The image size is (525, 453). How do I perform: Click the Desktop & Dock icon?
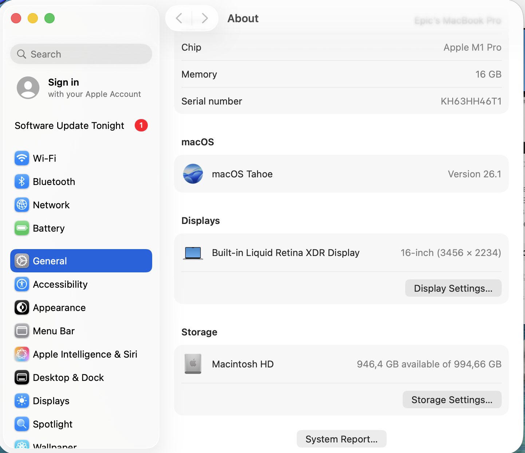click(x=22, y=378)
